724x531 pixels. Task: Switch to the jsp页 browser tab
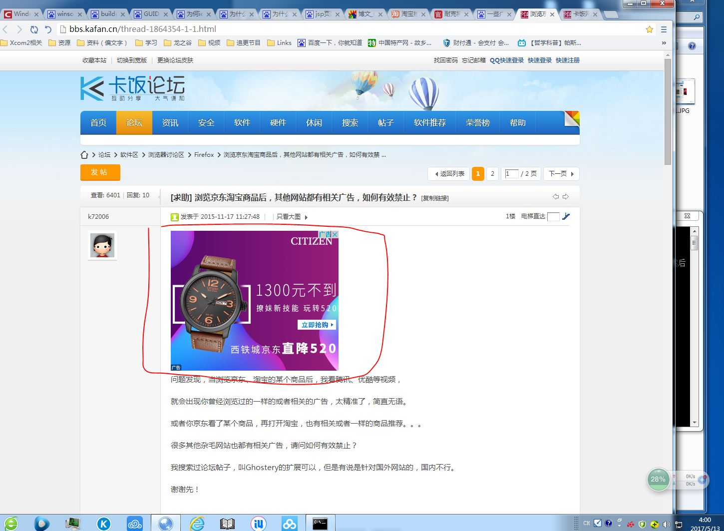click(324, 14)
